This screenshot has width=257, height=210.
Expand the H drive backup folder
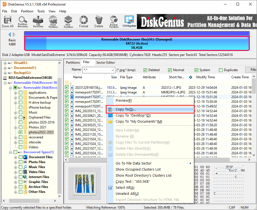coord(15,103)
